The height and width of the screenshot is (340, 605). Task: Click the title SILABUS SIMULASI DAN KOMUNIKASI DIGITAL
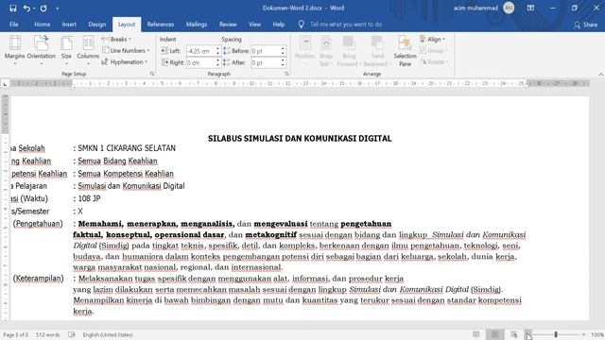tap(300, 139)
